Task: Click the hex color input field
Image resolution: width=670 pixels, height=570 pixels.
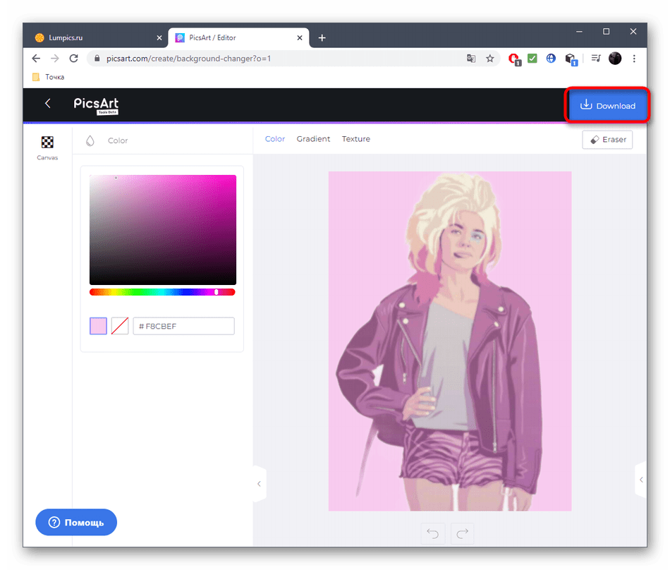Action: click(x=185, y=326)
